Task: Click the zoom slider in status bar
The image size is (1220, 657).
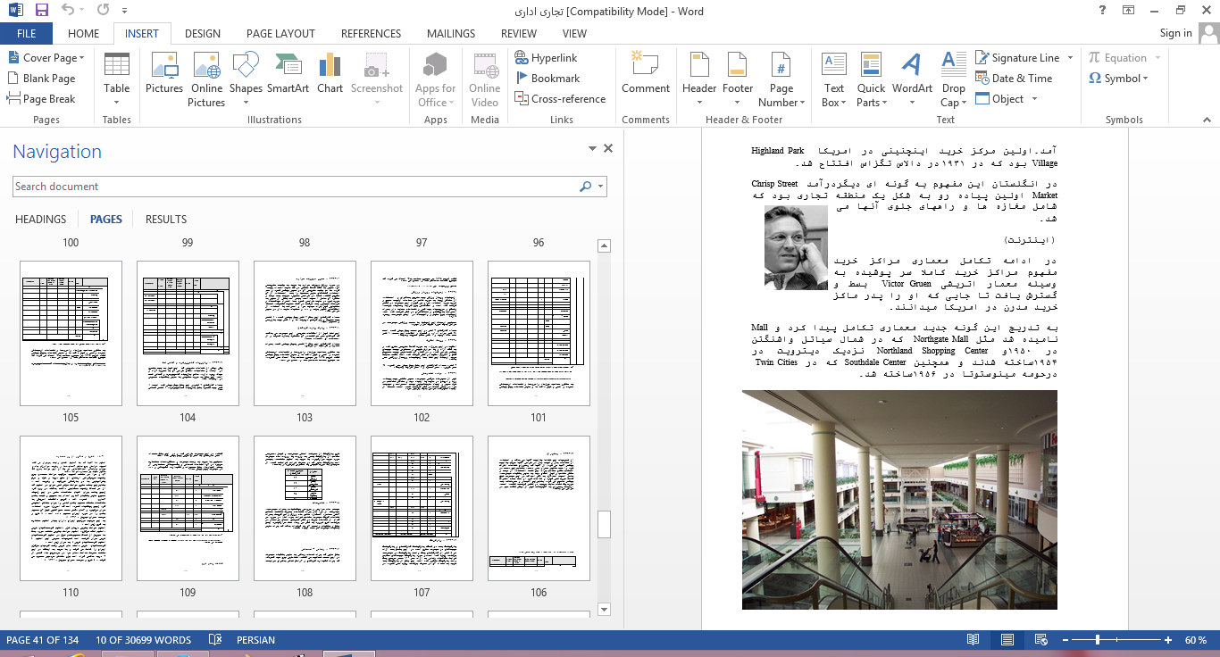Action: pyautogui.click(x=1098, y=640)
